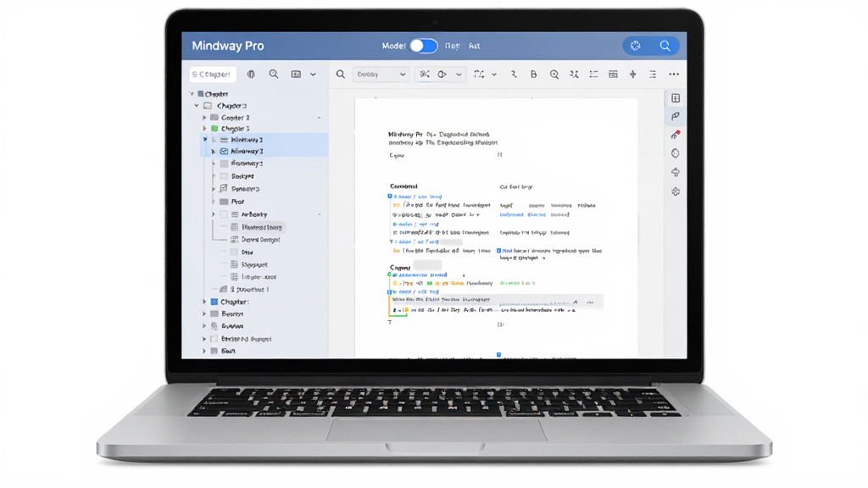Select the highlighted pen icon in the right sidebar

point(676,116)
